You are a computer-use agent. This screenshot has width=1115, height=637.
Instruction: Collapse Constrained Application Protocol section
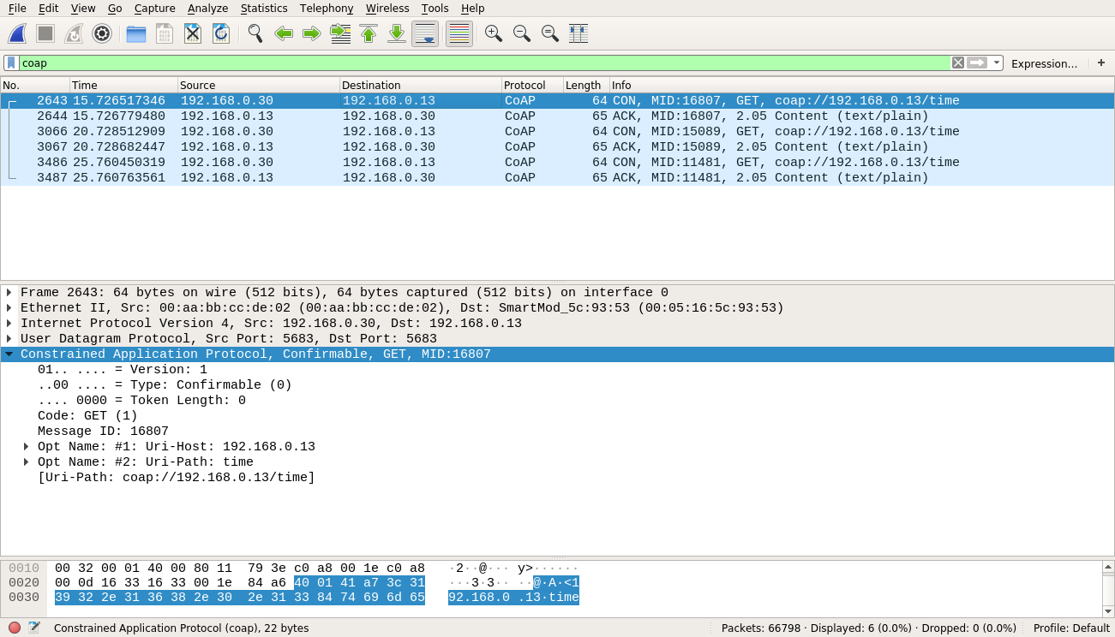click(9, 354)
